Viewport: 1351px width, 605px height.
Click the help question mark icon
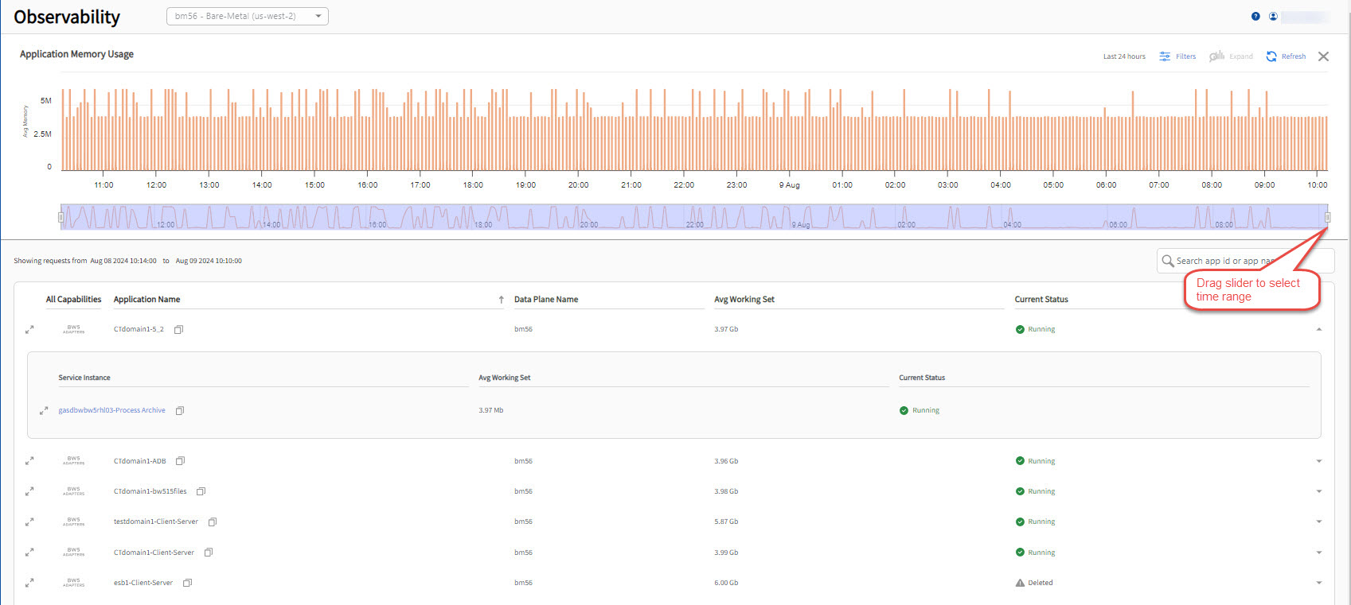click(x=1255, y=17)
